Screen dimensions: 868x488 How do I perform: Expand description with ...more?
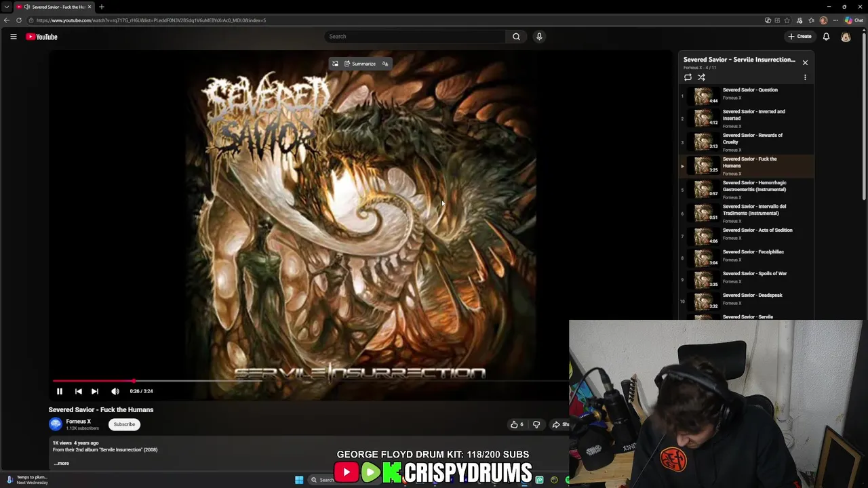pos(62,464)
